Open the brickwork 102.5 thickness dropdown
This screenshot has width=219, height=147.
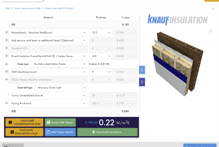click(101, 103)
